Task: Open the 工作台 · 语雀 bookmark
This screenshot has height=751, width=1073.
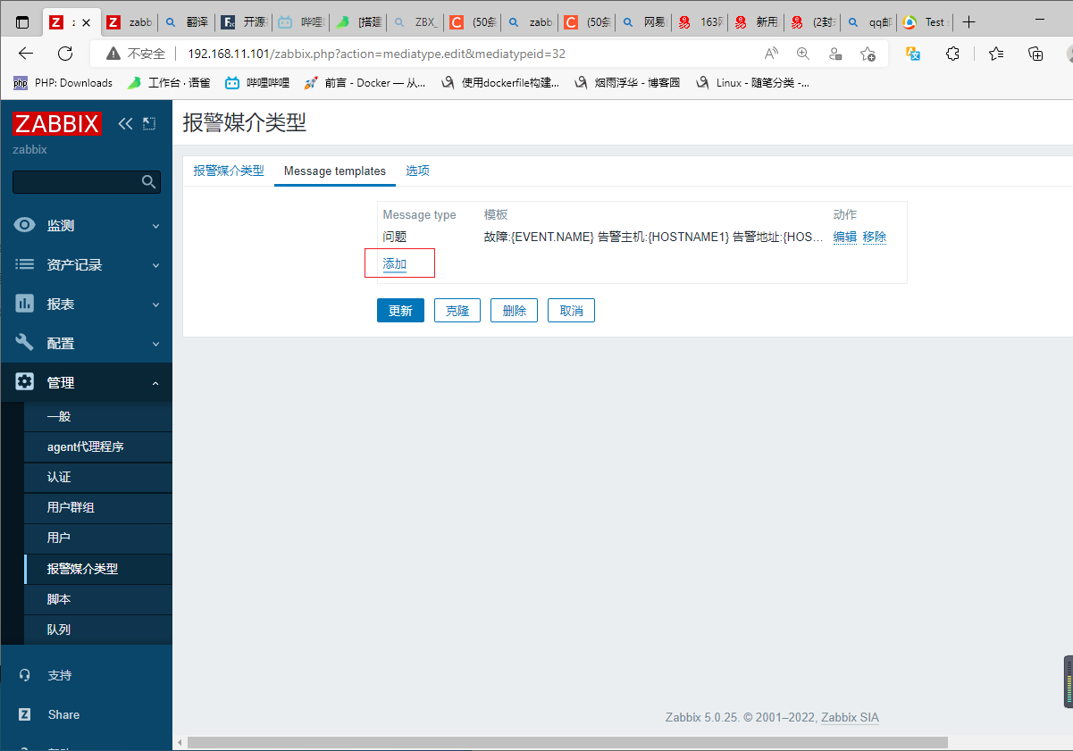Action: point(169,82)
